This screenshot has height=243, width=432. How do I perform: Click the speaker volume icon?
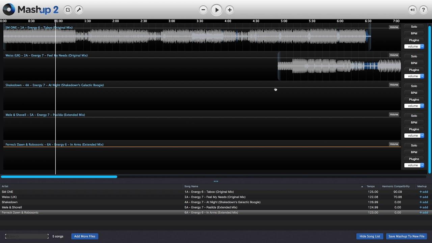click(412, 10)
